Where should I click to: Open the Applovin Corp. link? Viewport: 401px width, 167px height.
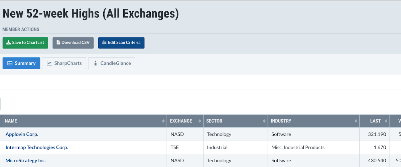tap(22, 134)
